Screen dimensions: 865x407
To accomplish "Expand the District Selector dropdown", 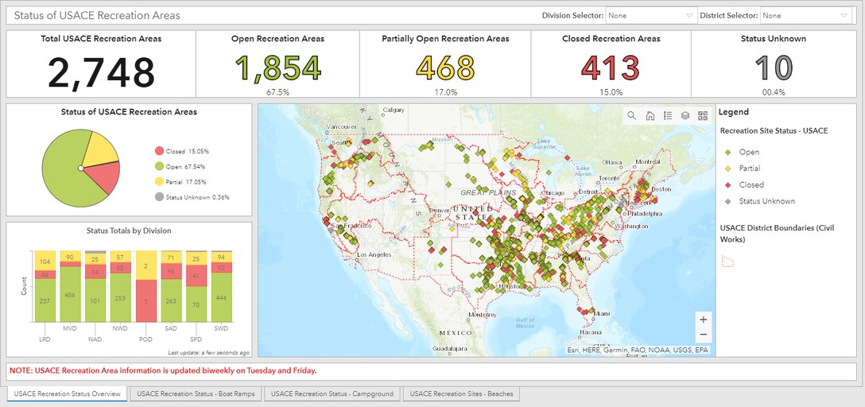I will click(805, 15).
